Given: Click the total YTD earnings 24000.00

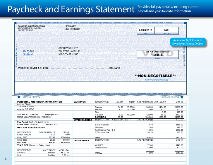Looking at the screenshot, I should tap(179, 117).
